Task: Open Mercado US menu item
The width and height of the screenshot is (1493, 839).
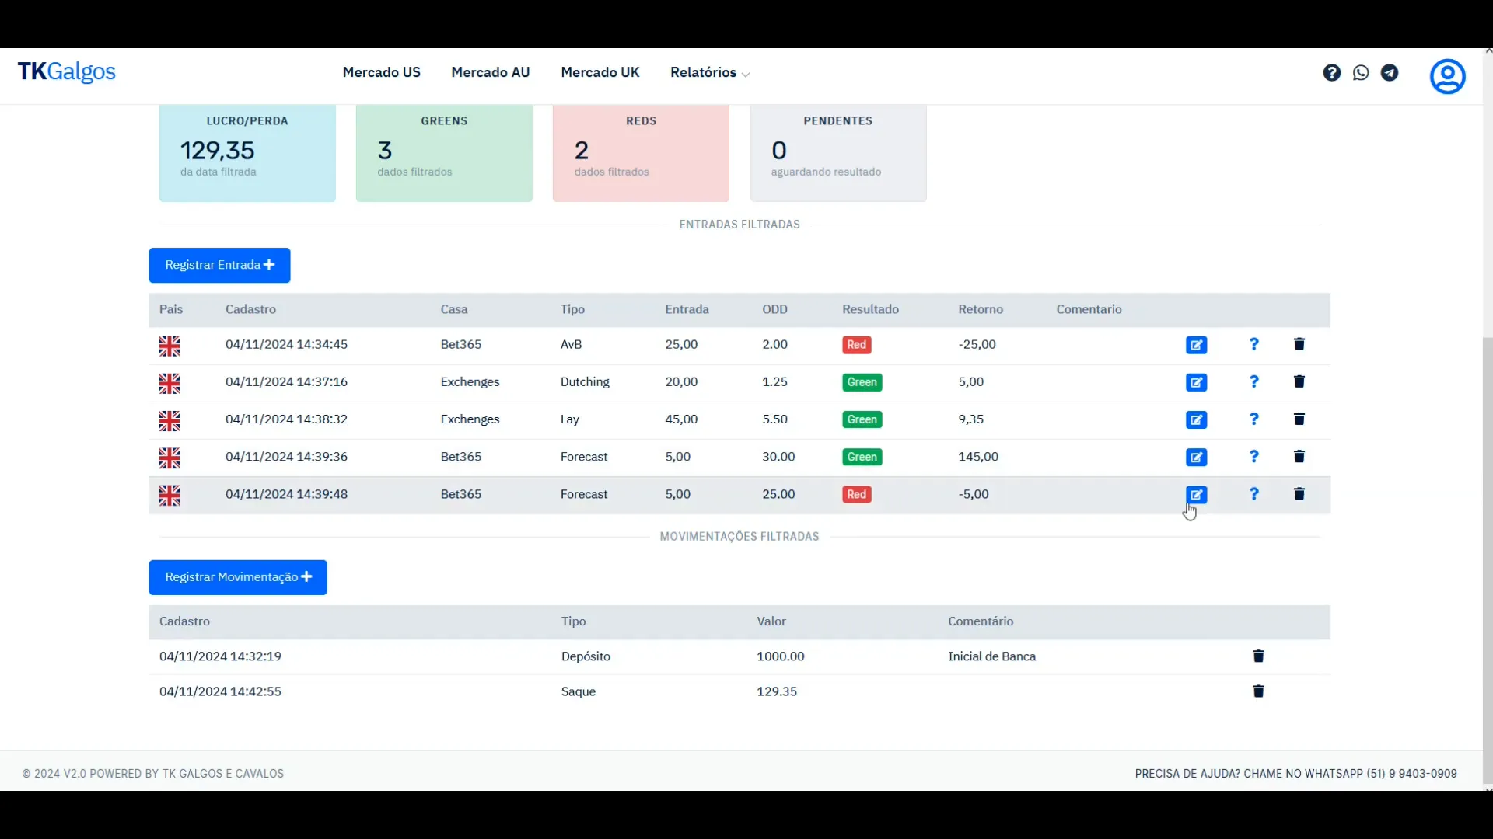Action: tap(381, 72)
